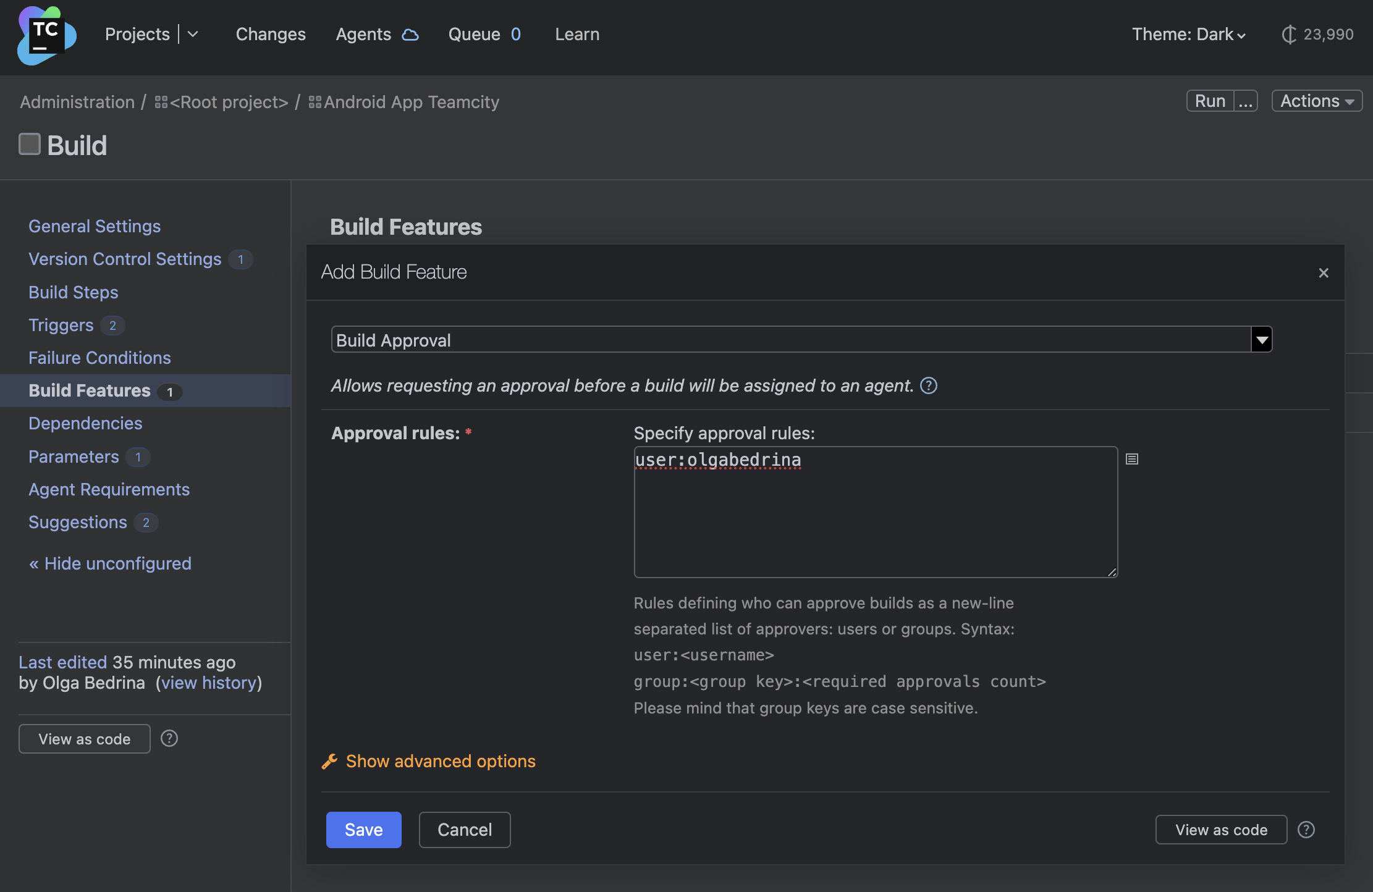1373x892 pixels.
Task: Click the wrench icon near advanced options
Action: tap(329, 761)
